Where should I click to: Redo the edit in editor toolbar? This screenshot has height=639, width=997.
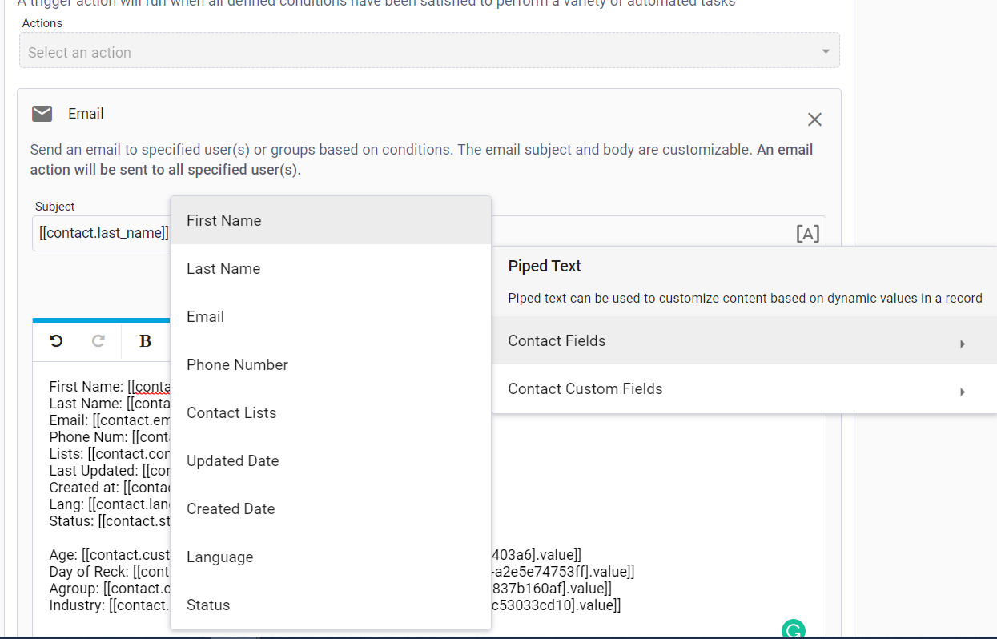98,340
